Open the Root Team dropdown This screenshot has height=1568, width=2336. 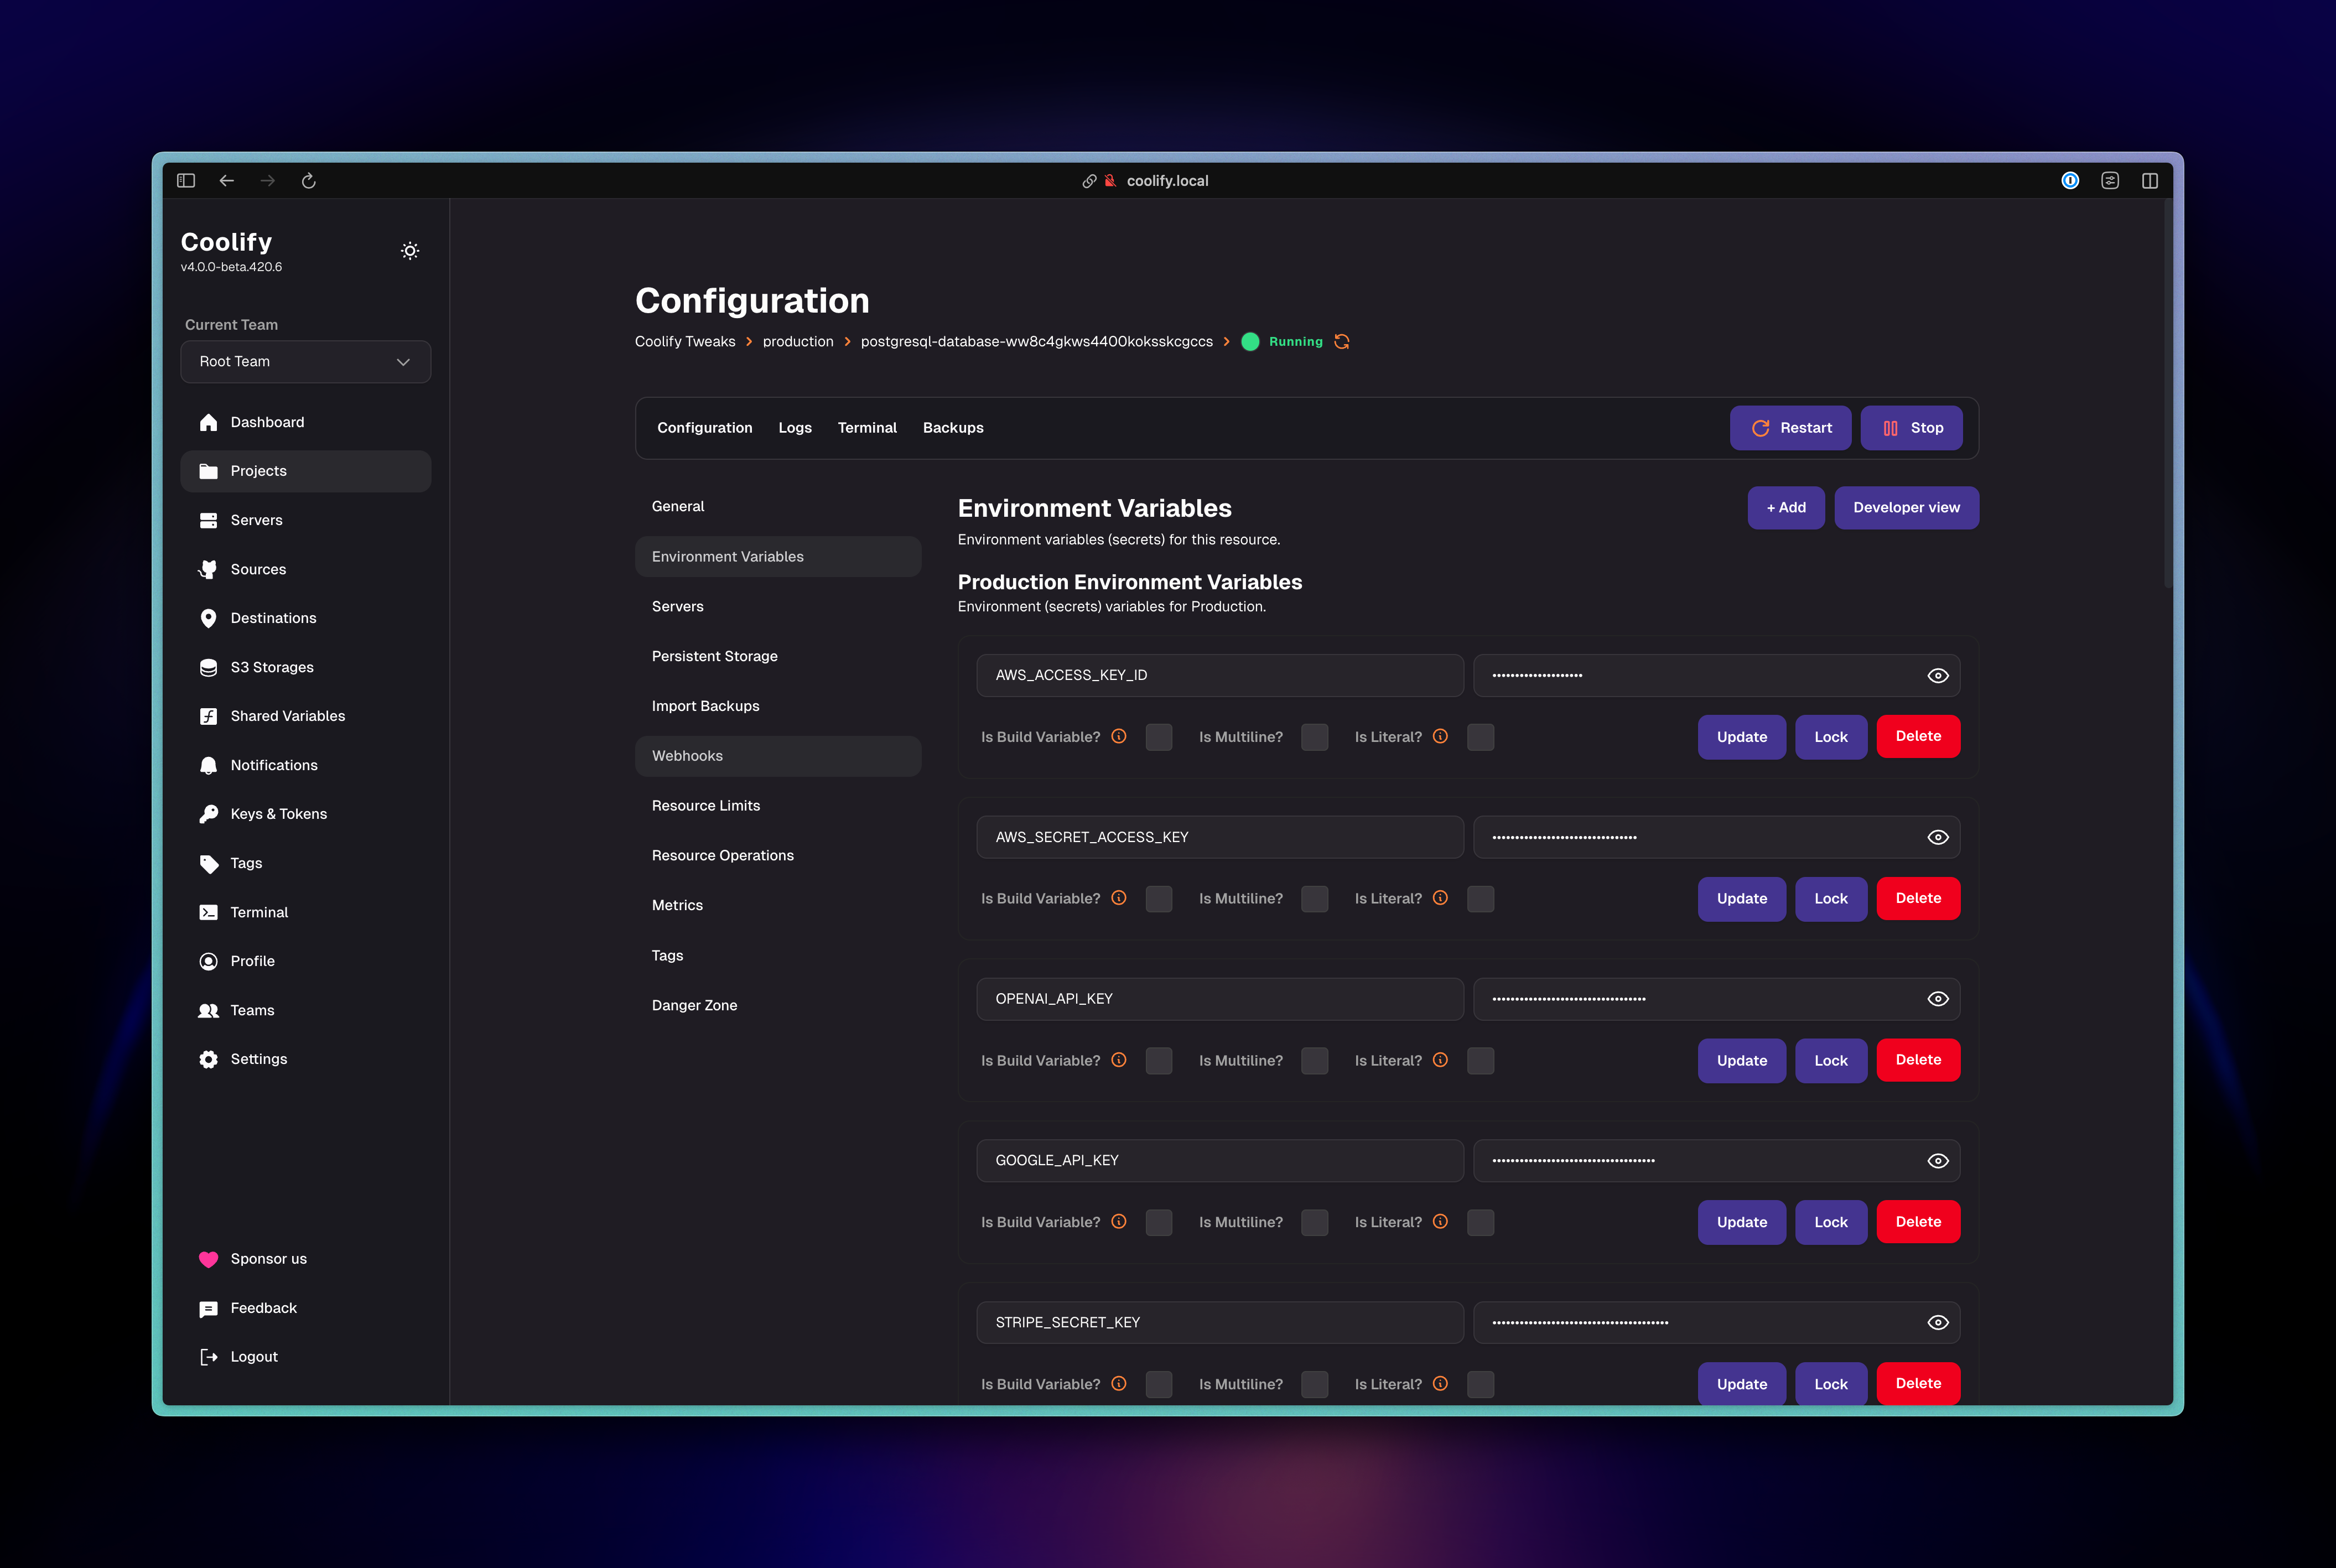click(x=305, y=362)
